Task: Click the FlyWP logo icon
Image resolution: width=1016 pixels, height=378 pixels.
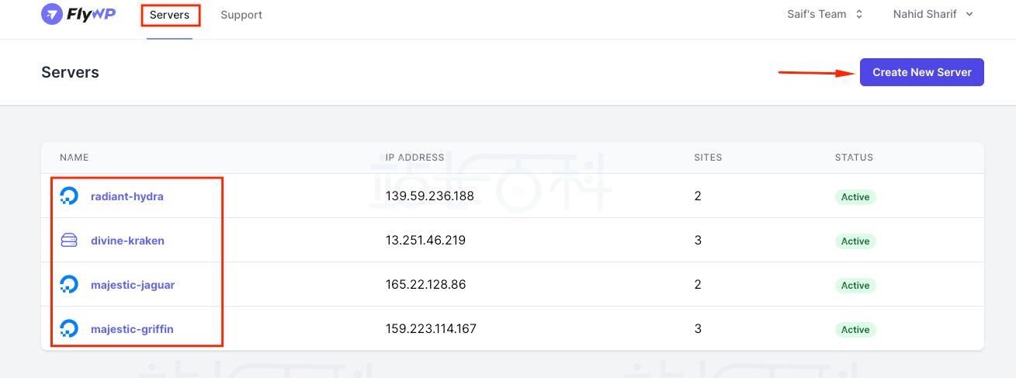Action: click(52, 14)
